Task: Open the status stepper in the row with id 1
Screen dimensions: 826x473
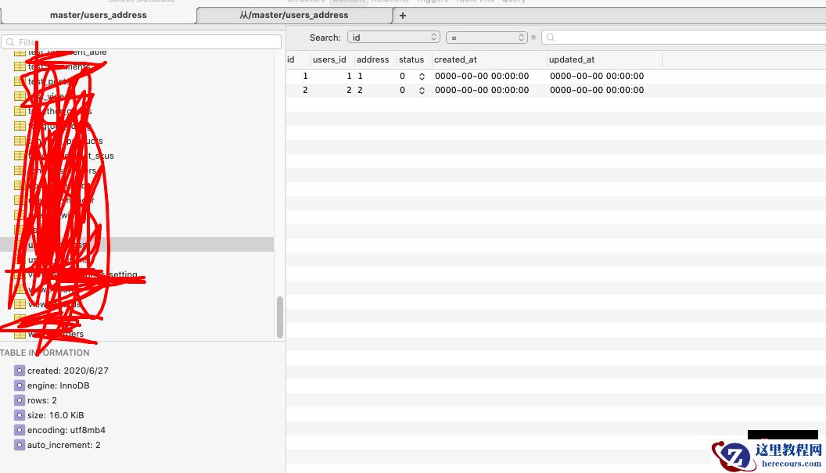Action: point(422,77)
